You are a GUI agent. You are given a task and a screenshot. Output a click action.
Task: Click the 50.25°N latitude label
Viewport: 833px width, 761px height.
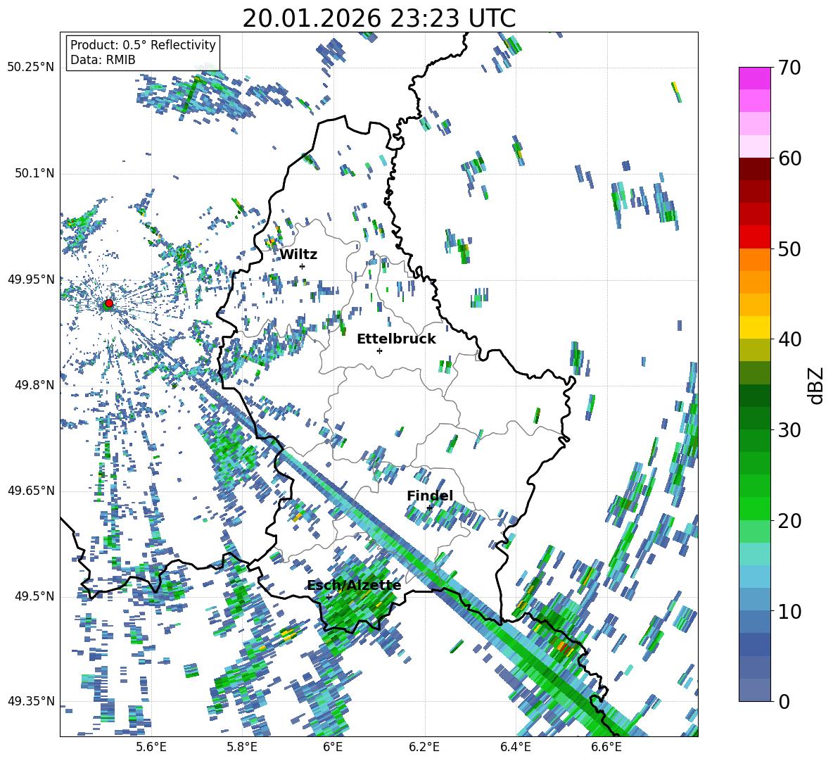pos(31,68)
